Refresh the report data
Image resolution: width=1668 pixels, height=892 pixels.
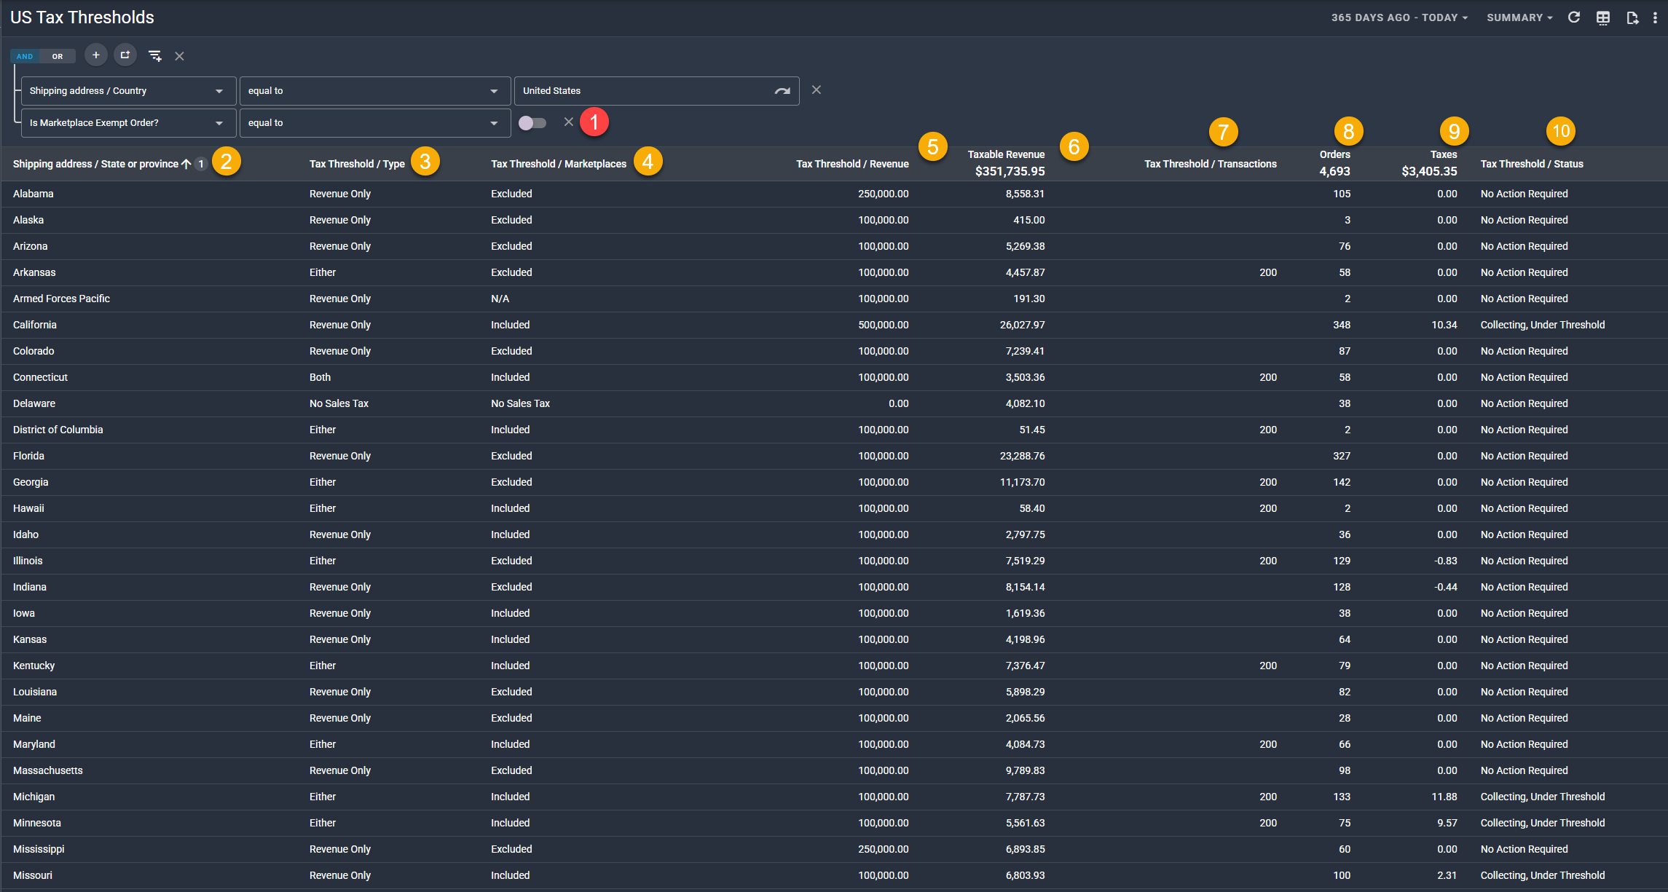1574,17
